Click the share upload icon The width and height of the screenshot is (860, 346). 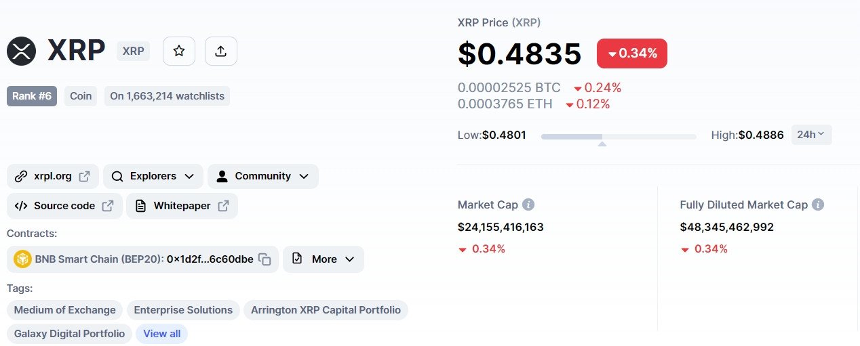click(x=220, y=51)
